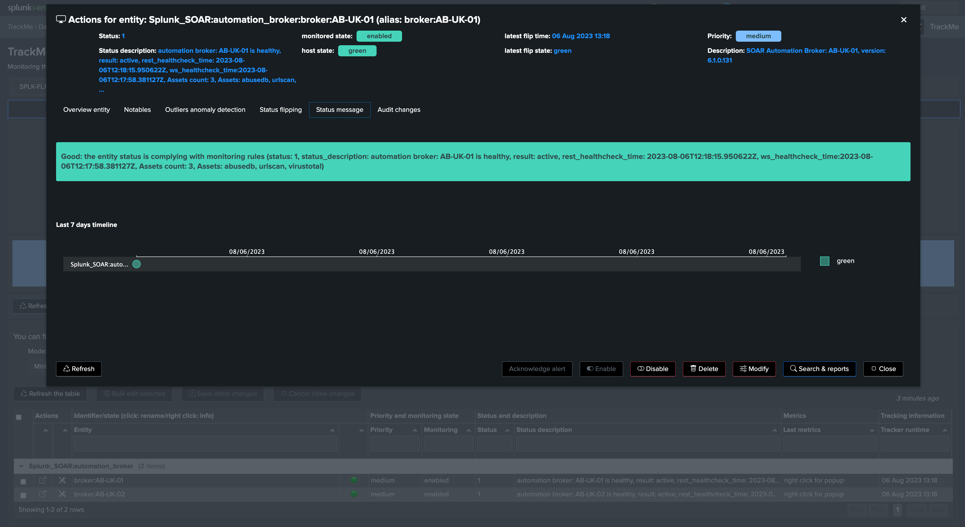Open Outliers anomaly detection tab
Viewport: 965px width, 527px height.
tap(205, 110)
